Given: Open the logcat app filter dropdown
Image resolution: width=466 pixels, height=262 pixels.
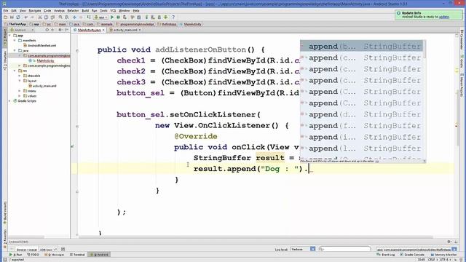Looking at the screenshot, I should point(416,249).
